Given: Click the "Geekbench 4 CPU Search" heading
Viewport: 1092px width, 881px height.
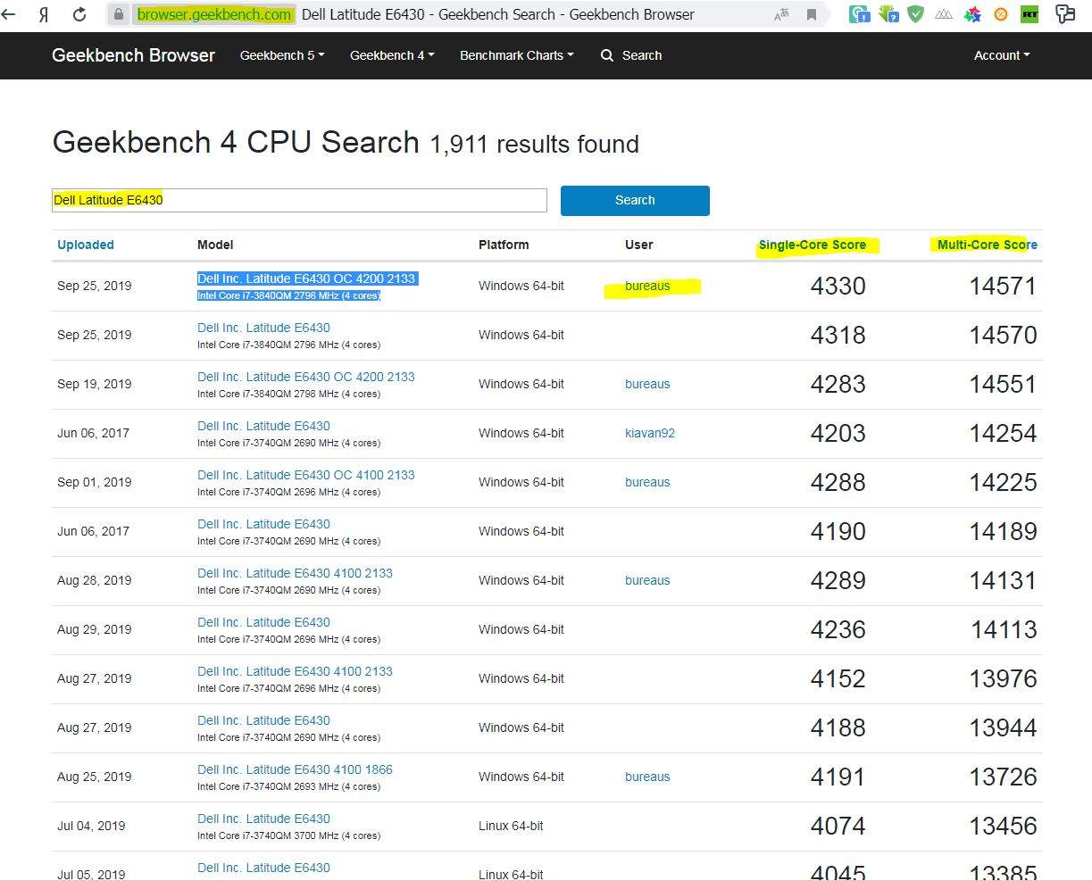Looking at the screenshot, I should tap(236, 142).
